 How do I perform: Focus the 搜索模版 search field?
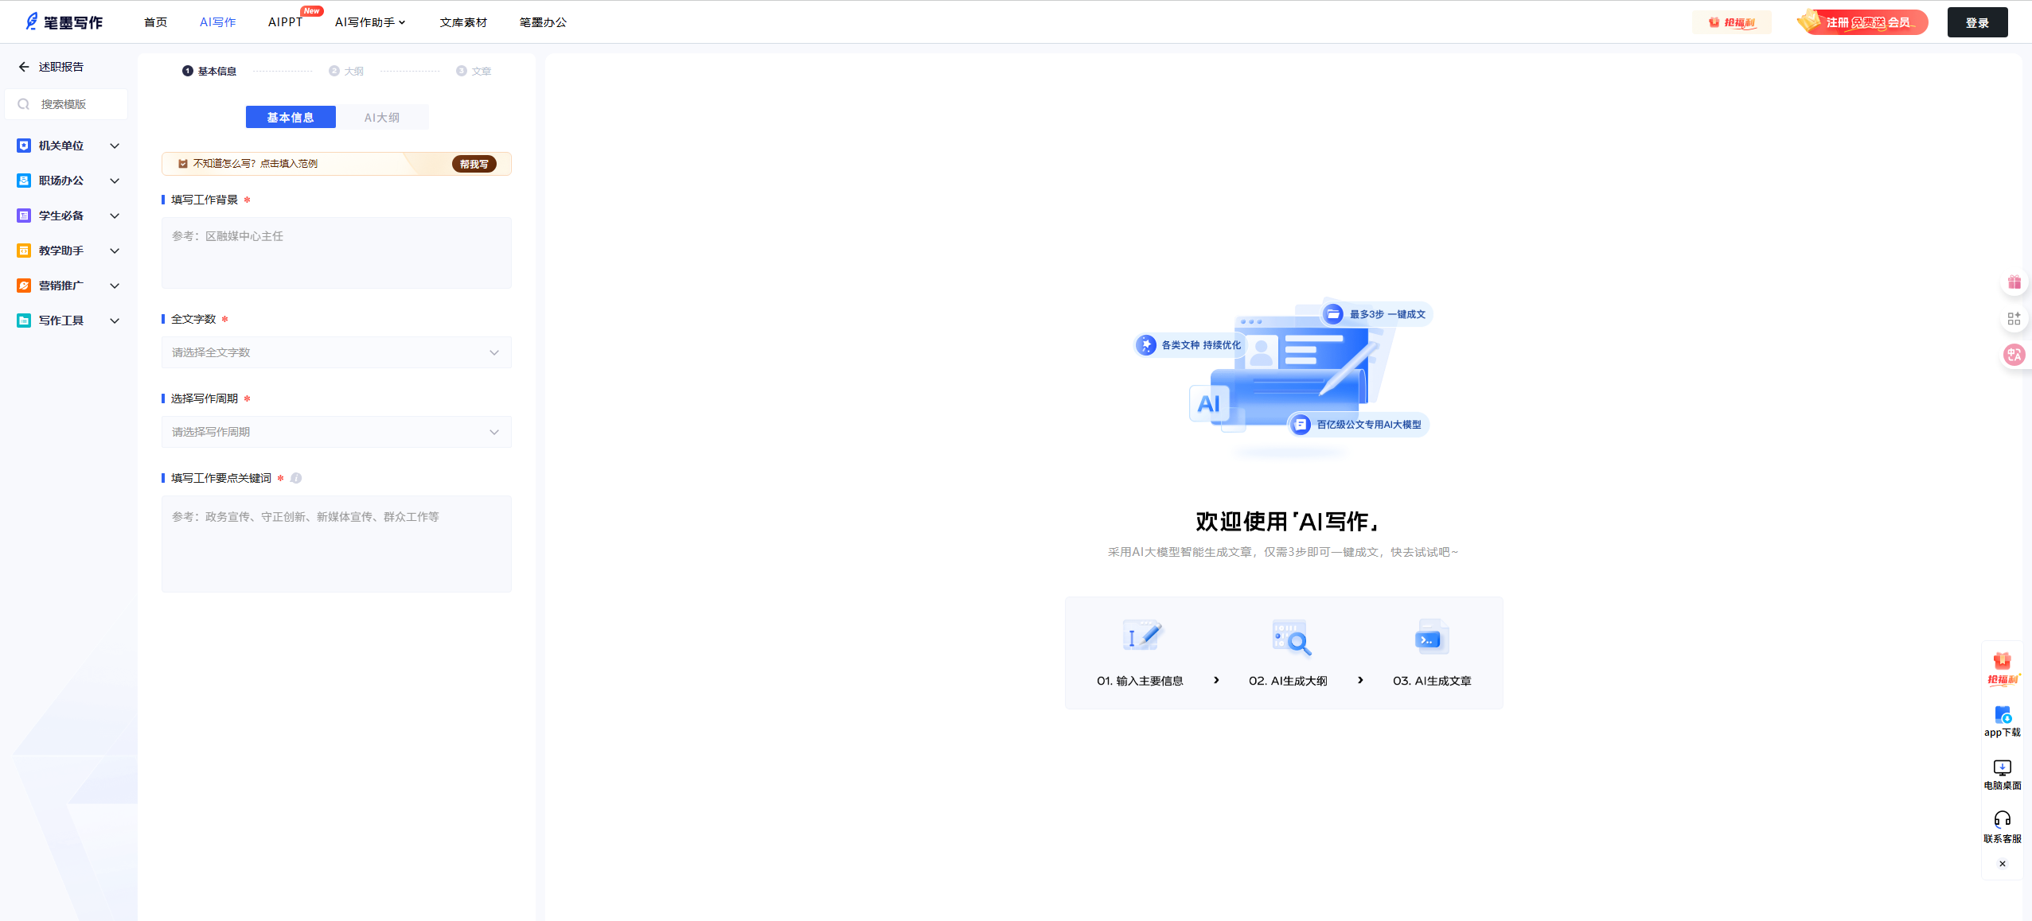(x=67, y=104)
